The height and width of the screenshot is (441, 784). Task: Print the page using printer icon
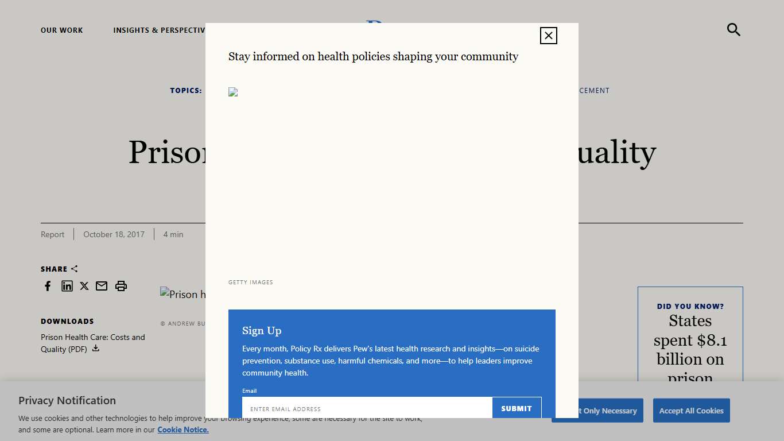(121, 286)
